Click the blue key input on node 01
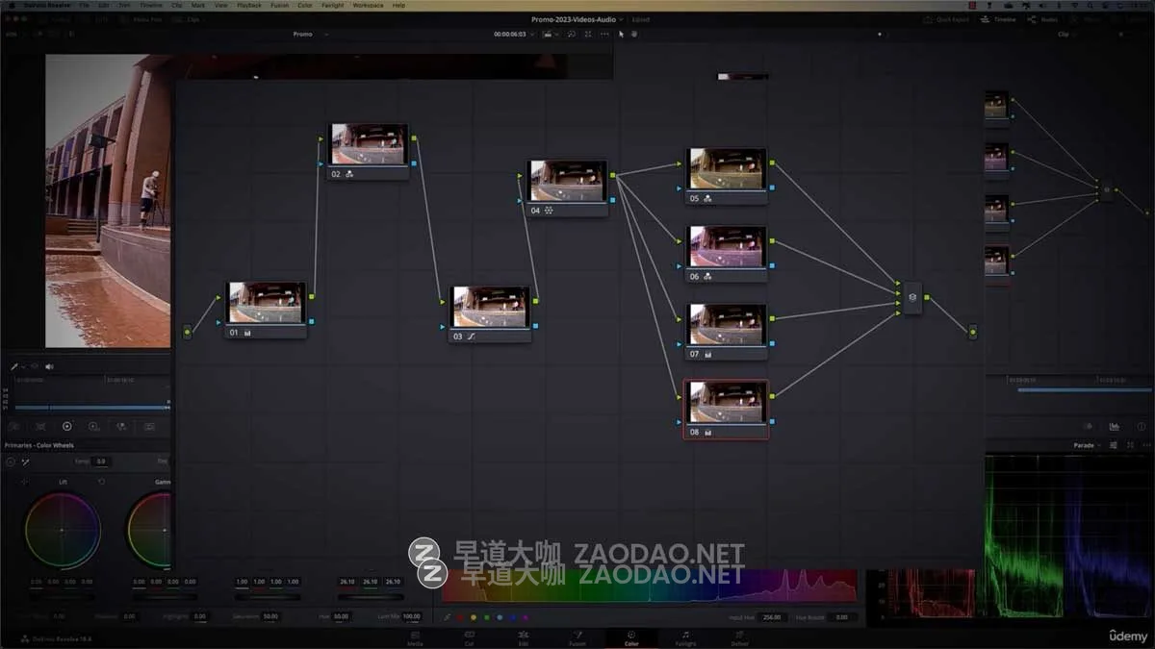The image size is (1155, 649). point(219,322)
